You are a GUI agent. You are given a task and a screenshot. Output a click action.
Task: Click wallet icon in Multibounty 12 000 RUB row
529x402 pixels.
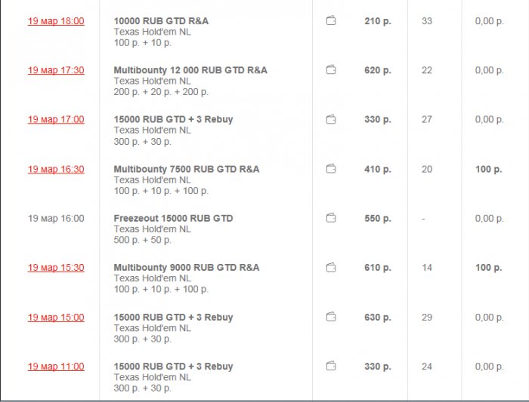click(x=330, y=70)
